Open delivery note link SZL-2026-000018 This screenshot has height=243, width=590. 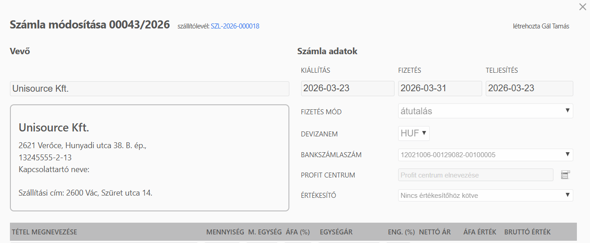[x=235, y=26]
